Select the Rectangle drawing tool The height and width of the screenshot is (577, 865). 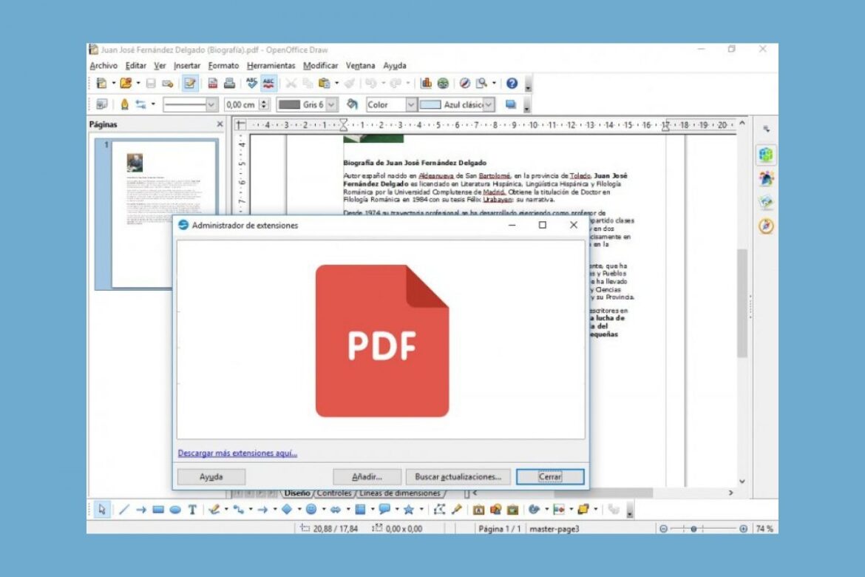coord(158,510)
